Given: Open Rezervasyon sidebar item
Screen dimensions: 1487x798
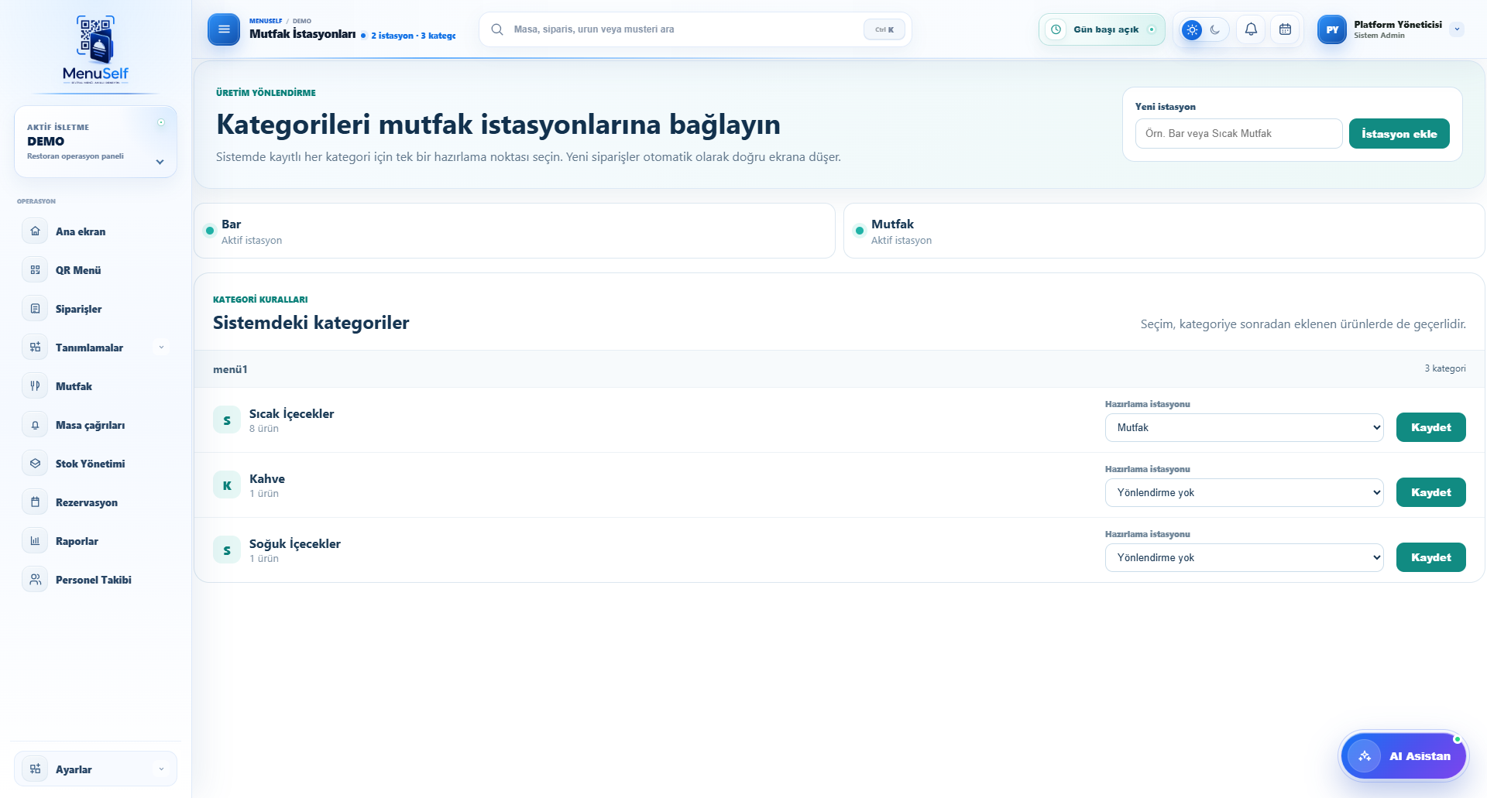Looking at the screenshot, I should [x=95, y=502].
